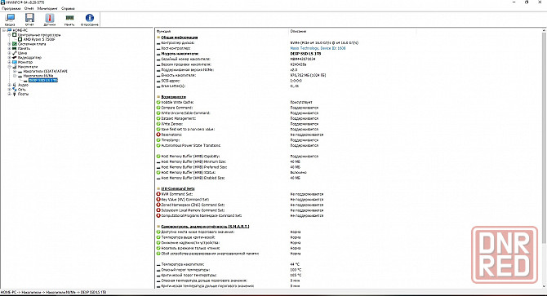Click the Видеоадаптер graphics card tree icon
The width and height of the screenshot is (547, 296).
tap(15, 57)
